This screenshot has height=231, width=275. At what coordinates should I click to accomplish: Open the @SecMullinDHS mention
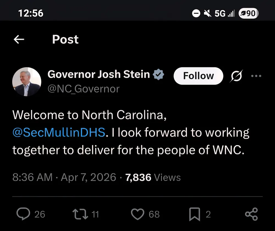(x=59, y=132)
